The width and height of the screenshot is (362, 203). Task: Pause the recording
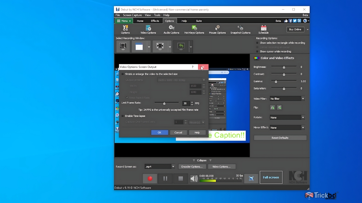[165, 178]
